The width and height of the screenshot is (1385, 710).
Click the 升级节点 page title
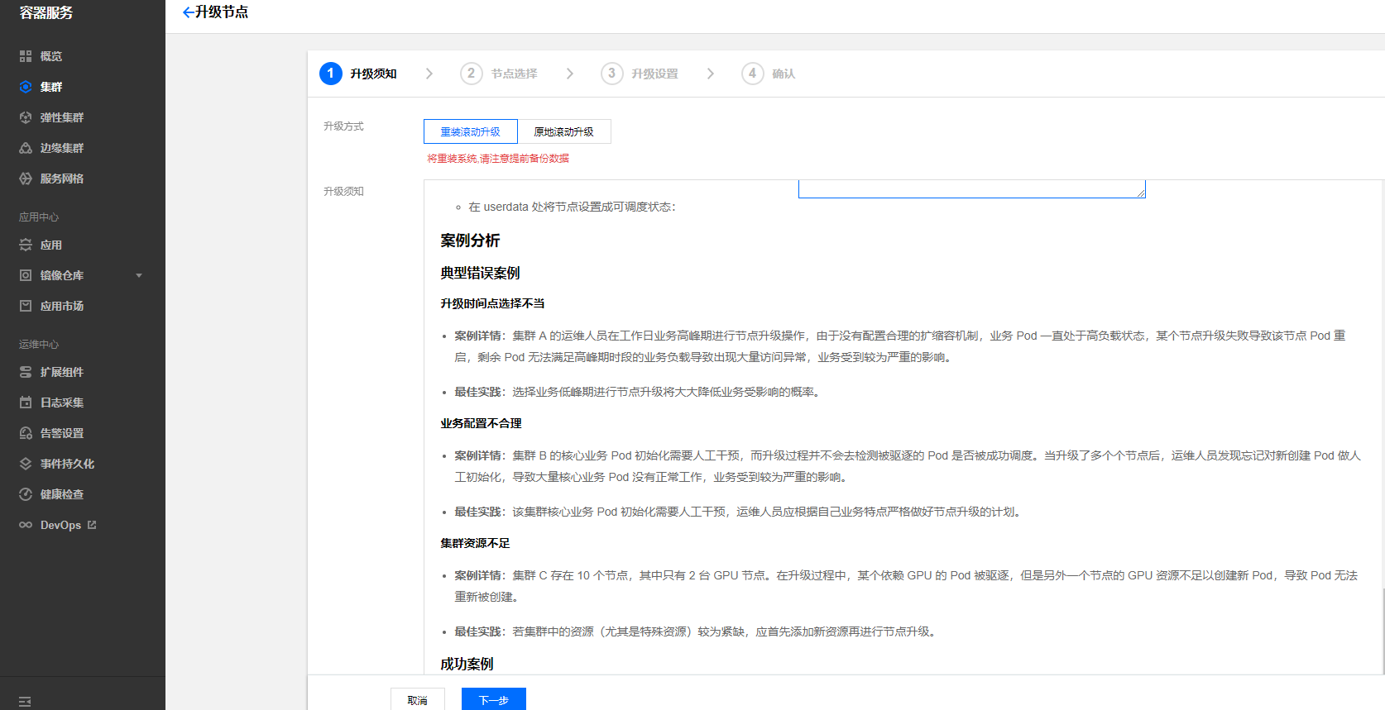click(222, 12)
